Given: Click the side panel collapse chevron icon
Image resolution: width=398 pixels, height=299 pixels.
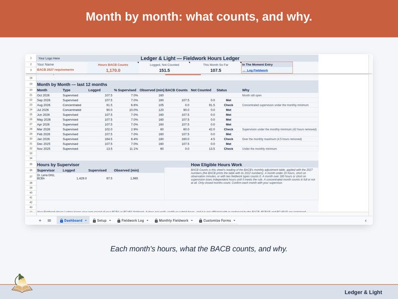Looking at the screenshot, I should [x=365, y=221].
